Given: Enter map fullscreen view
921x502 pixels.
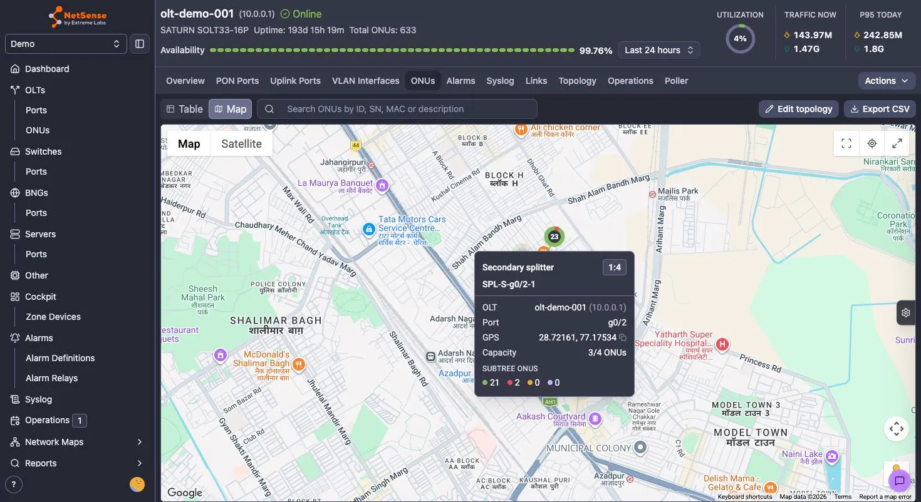Looking at the screenshot, I should tap(846, 143).
